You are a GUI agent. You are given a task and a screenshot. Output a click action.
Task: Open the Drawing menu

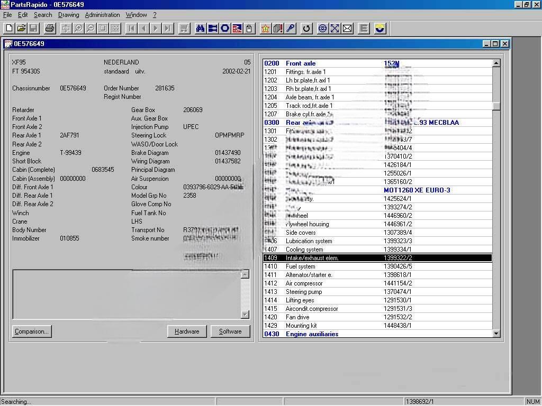click(x=68, y=15)
